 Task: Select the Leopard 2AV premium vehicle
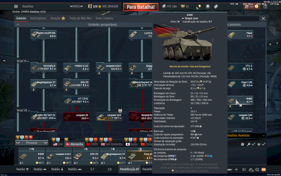click(240, 117)
